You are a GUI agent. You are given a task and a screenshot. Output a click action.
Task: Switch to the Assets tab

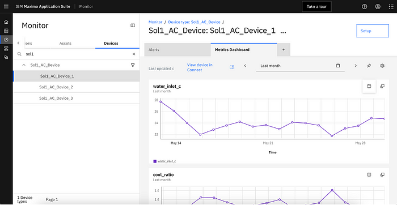click(x=65, y=44)
